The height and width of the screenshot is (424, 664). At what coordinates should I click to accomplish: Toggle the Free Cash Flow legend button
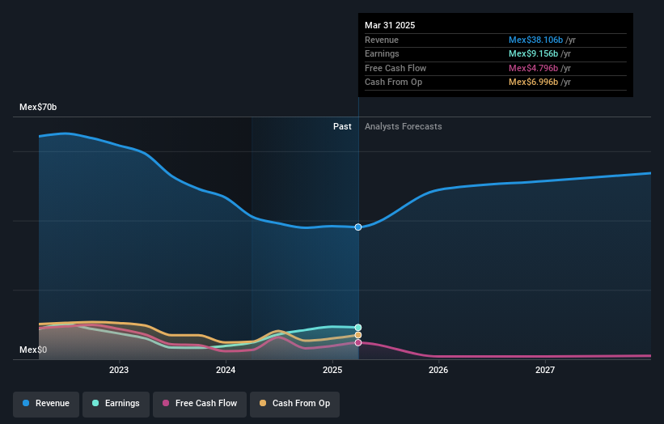click(x=200, y=404)
